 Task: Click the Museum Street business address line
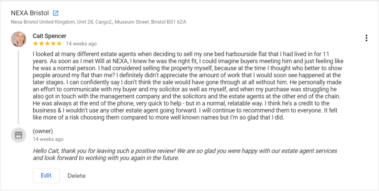click(98, 22)
